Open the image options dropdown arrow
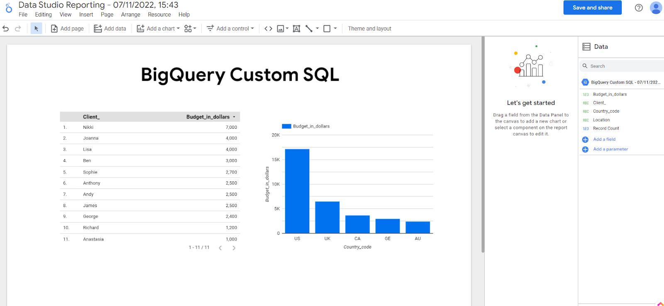Screen dimensions: 664x306 click(x=287, y=29)
